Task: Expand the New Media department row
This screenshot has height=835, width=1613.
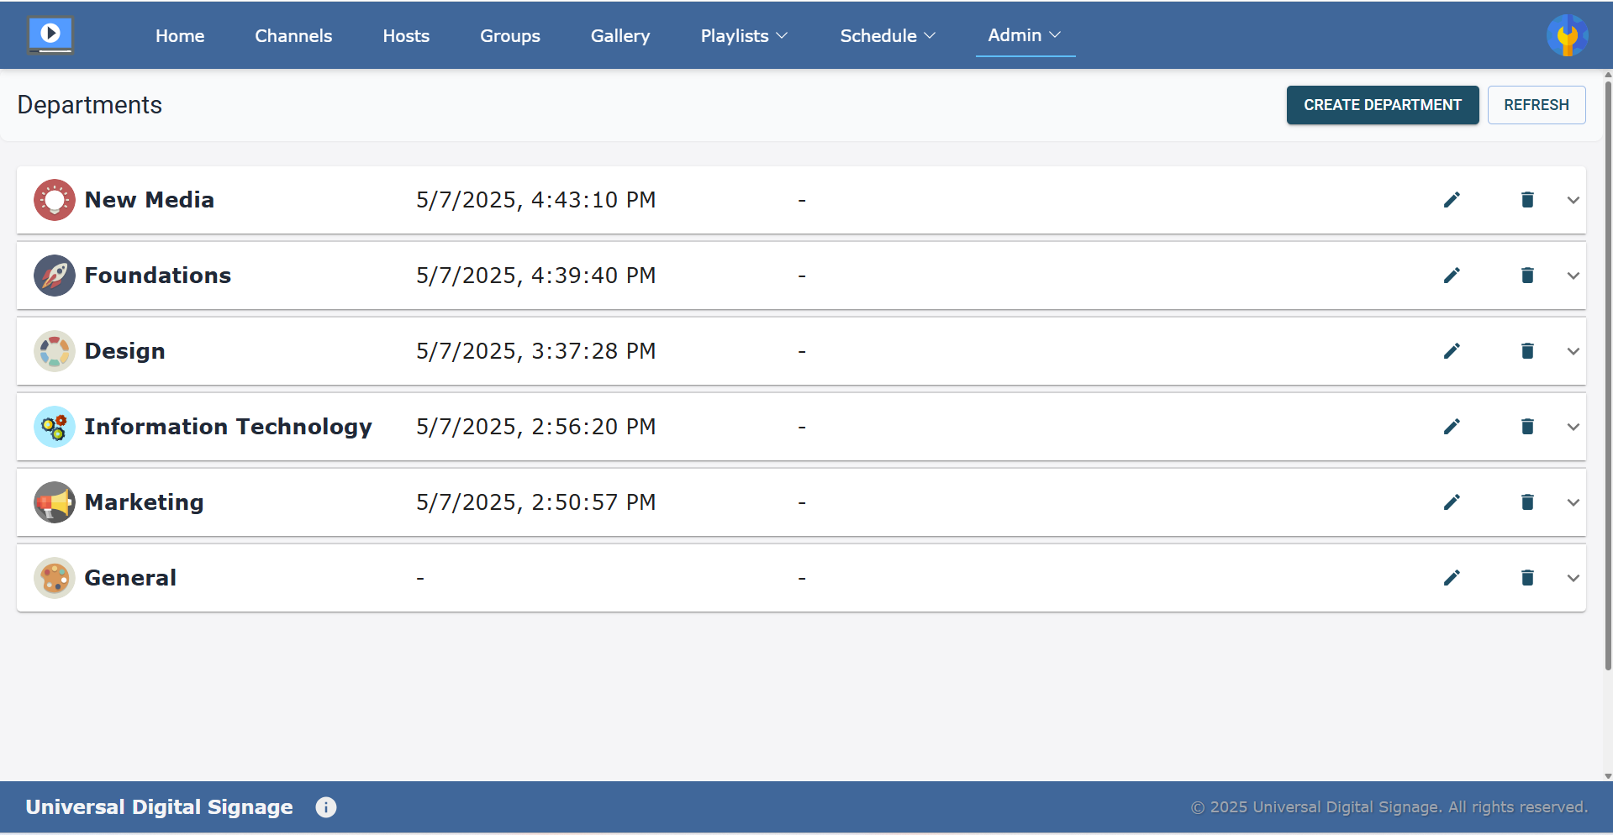Action: [x=1573, y=200]
